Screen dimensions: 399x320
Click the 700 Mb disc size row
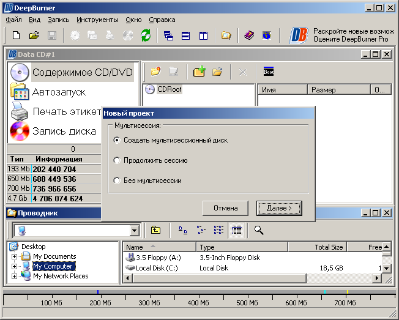pos(54,188)
